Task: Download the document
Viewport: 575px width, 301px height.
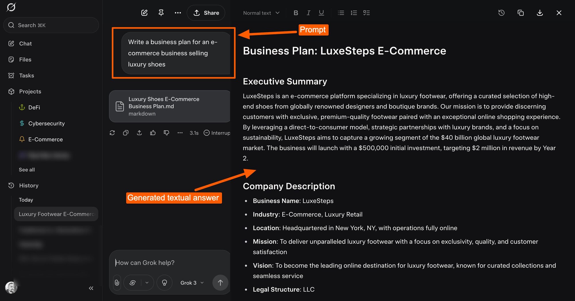Action: point(540,13)
